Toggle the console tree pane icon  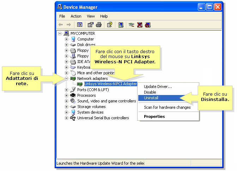click(80, 25)
